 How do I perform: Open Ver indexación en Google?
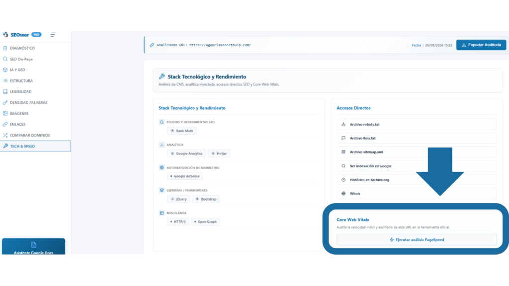point(417,166)
